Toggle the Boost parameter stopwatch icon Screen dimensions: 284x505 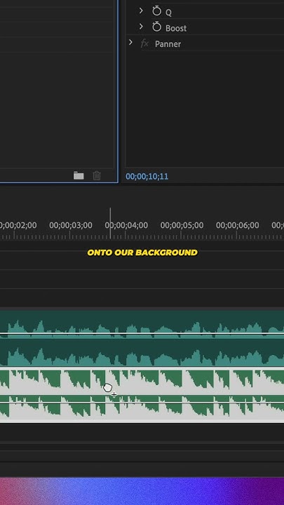[x=156, y=27]
